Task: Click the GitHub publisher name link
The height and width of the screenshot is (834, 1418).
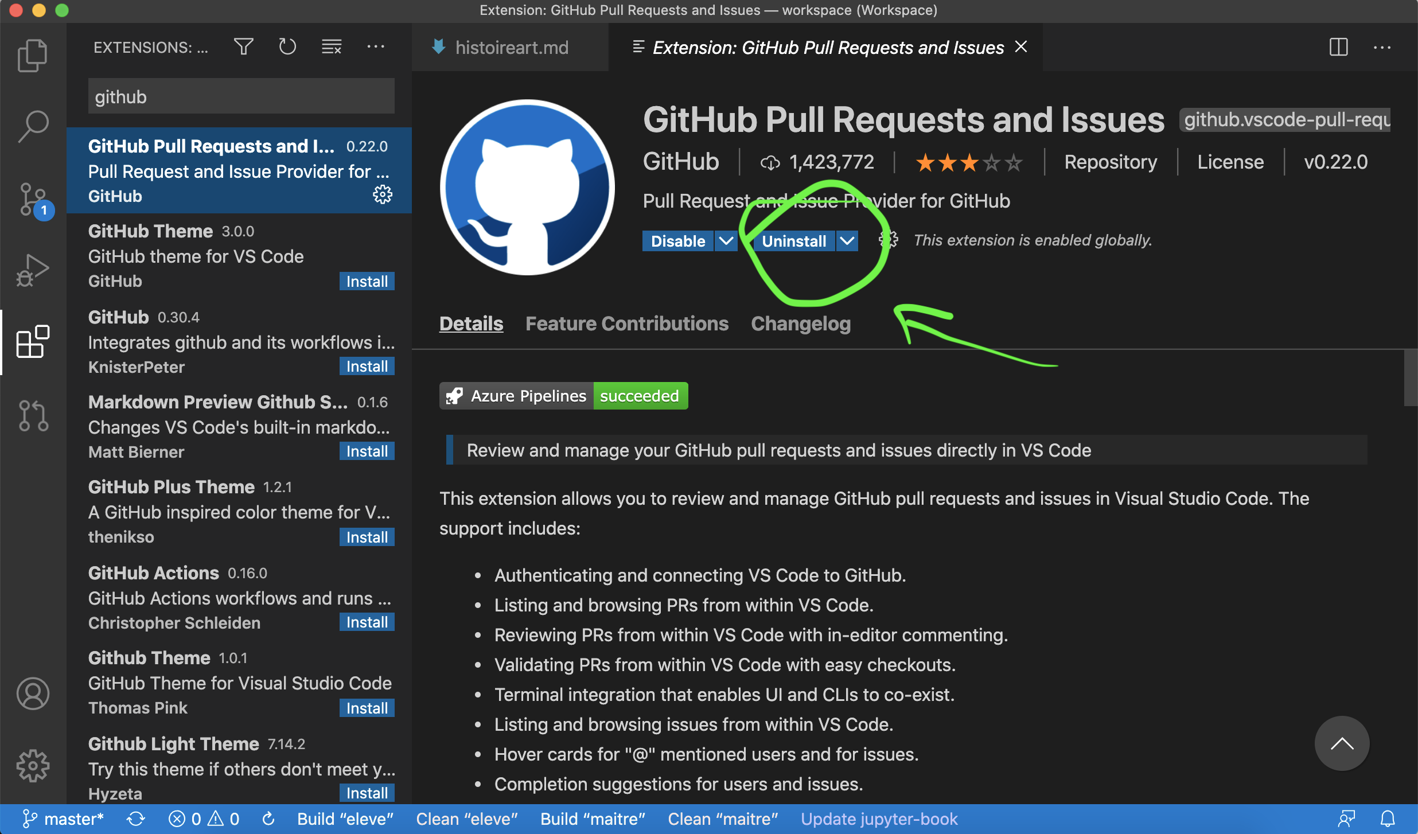Action: tap(681, 162)
